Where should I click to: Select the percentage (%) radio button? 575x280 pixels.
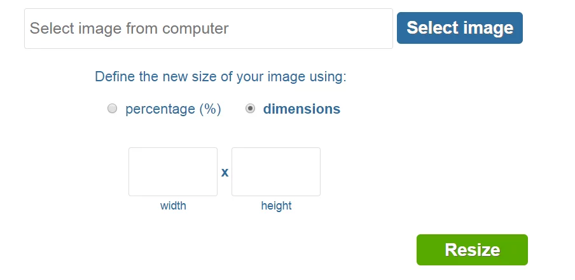click(112, 109)
